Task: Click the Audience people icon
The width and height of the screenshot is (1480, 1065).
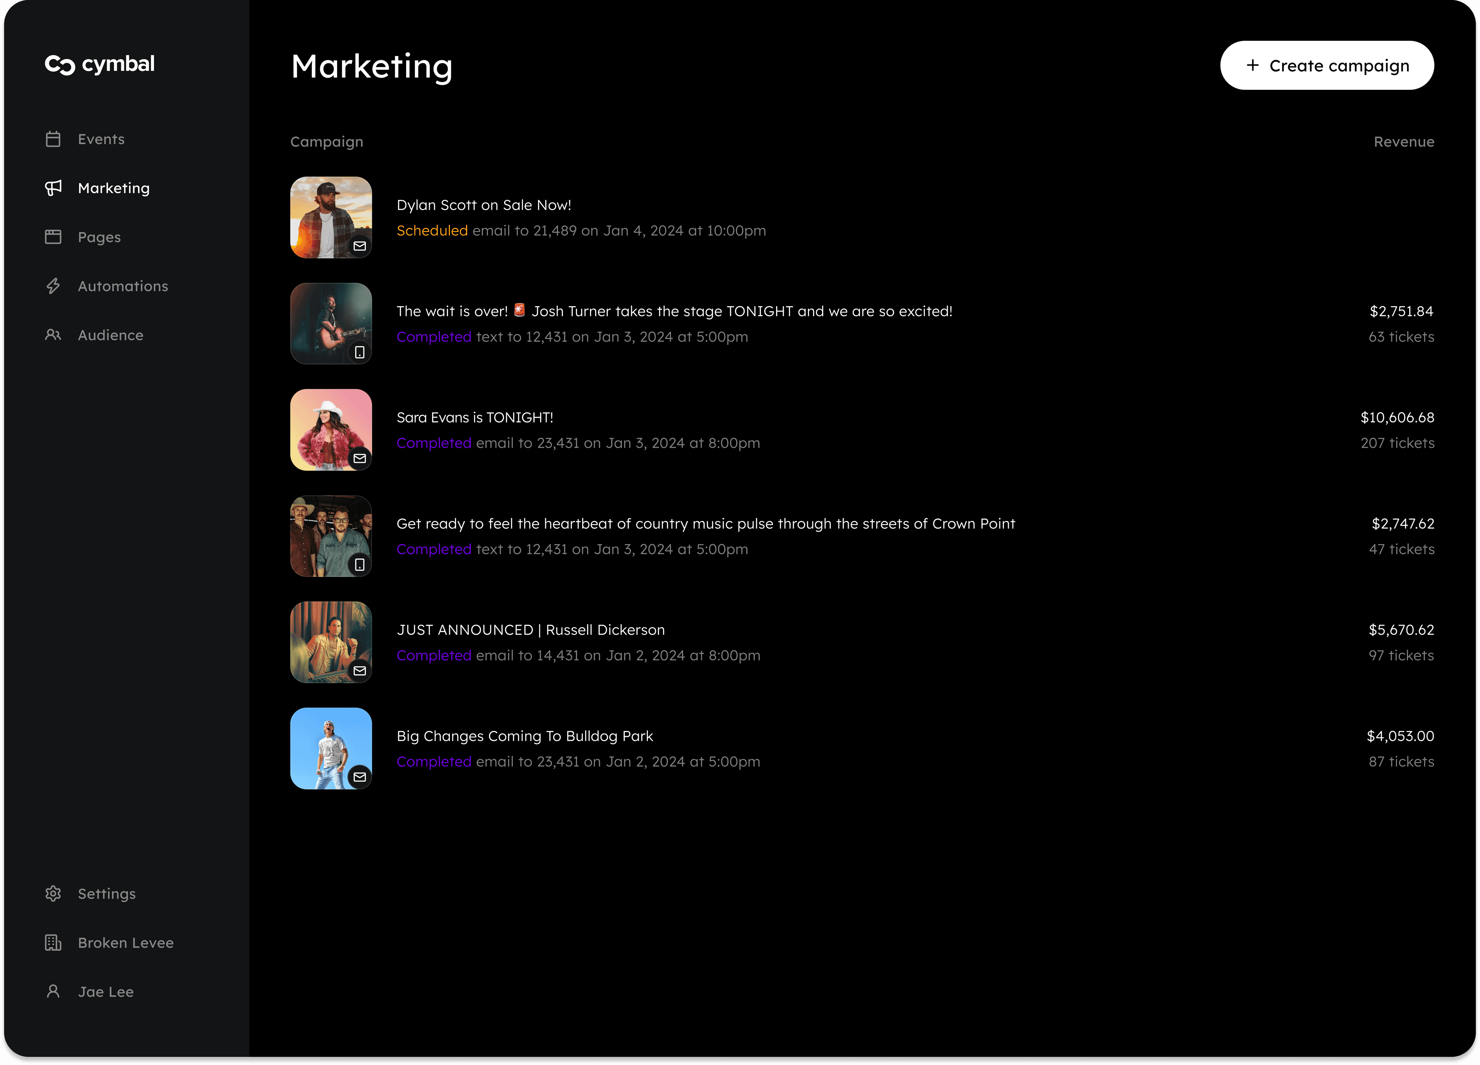Action: pos(53,335)
